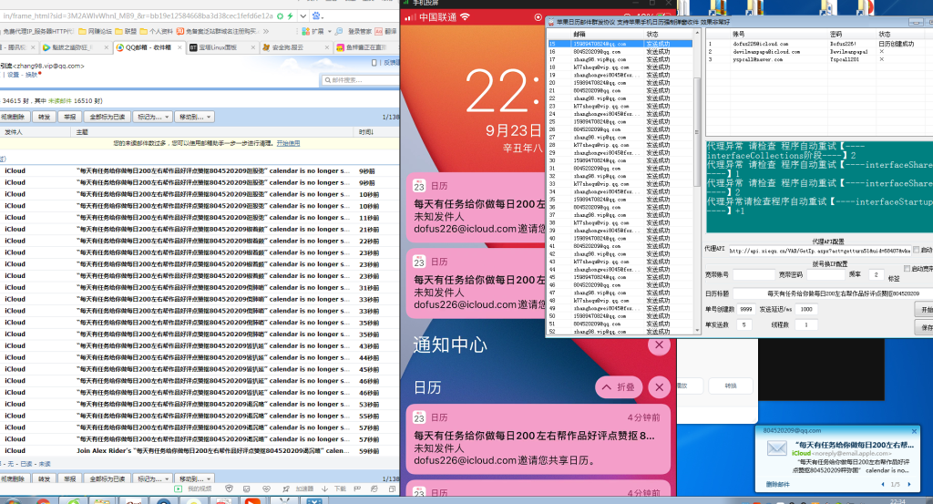933x504 pixels.
Task: Expand the 移动到 dropdown in the top mail toolbar
Action: coord(194,117)
